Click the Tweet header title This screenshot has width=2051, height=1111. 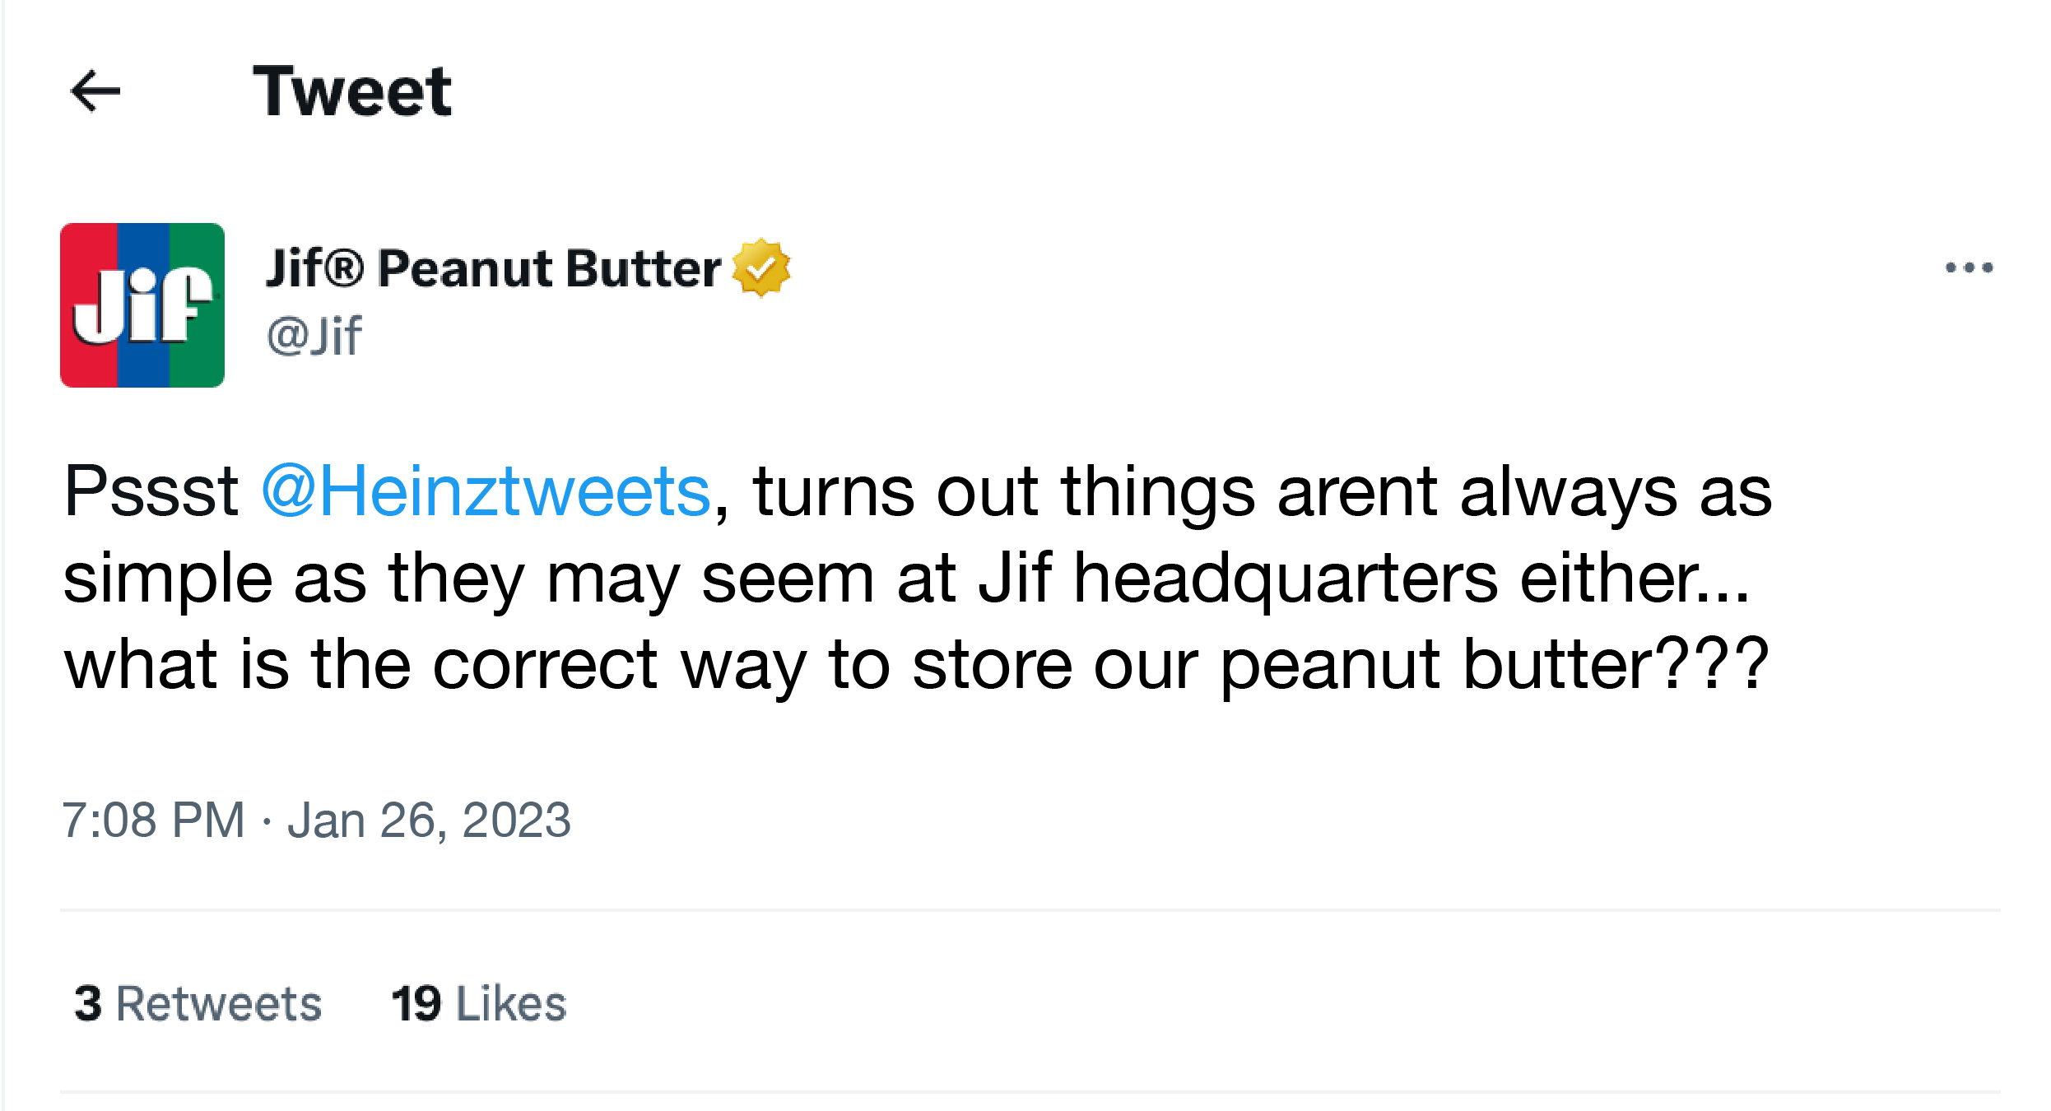click(352, 91)
